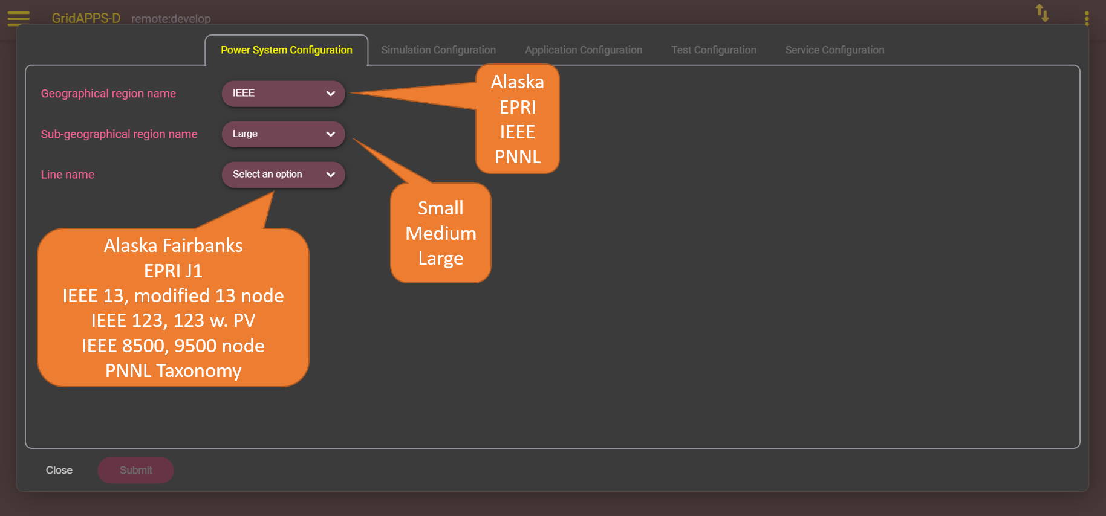Click the Geographical region name label
This screenshot has height=516, width=1106.
pos(108,94)
